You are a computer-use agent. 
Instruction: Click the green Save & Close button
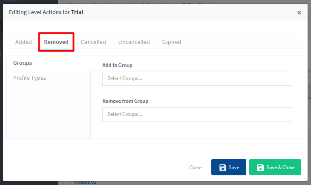pyautogui.click(x=275, y=167)
